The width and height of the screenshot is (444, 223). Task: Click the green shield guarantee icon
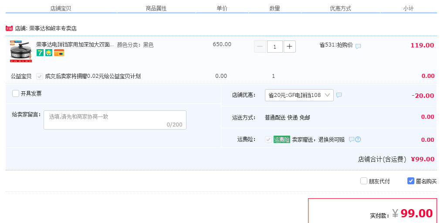(49, 53)
